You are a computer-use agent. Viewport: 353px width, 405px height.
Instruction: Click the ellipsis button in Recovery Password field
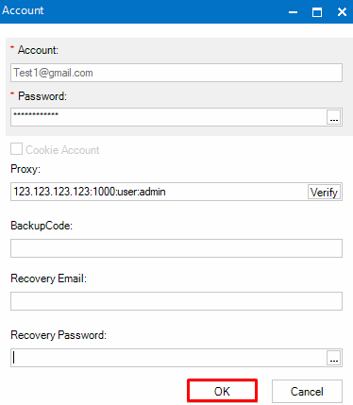click(x=334, y=358)
